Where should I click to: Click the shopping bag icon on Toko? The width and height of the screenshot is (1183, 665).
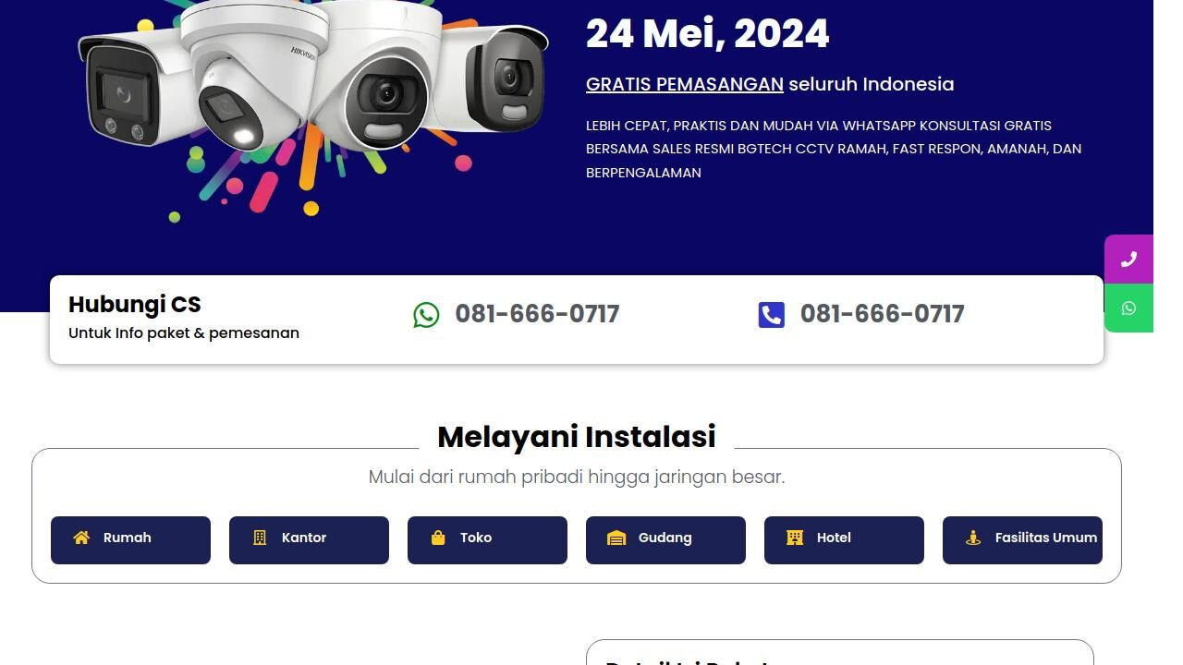(x=438, y=538)
